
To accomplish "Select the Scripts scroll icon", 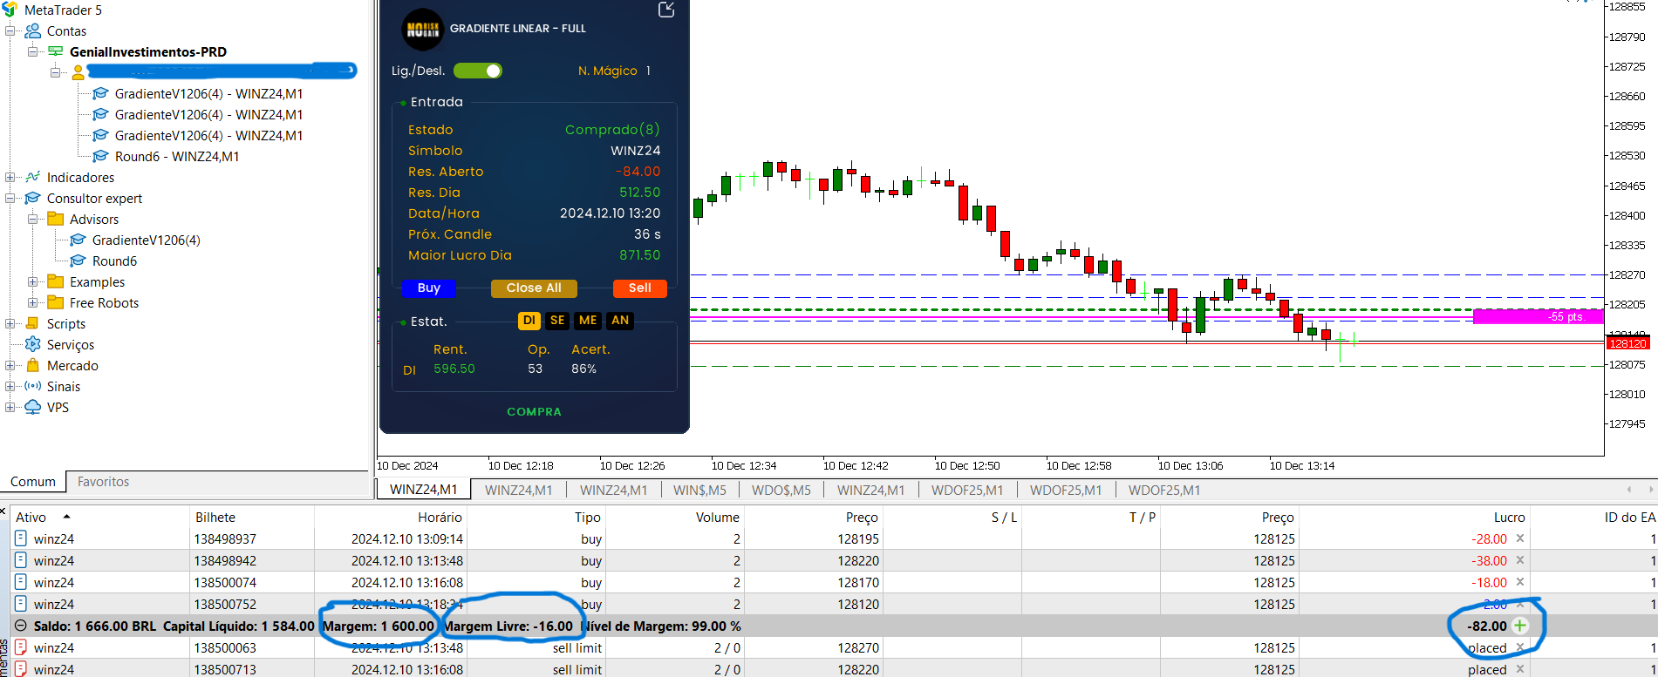I will 33,323.
